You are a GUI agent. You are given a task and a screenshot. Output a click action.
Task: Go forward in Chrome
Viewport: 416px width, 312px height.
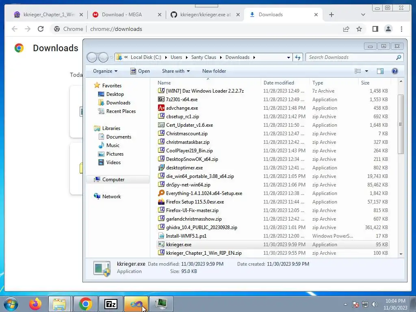(28, 29)
